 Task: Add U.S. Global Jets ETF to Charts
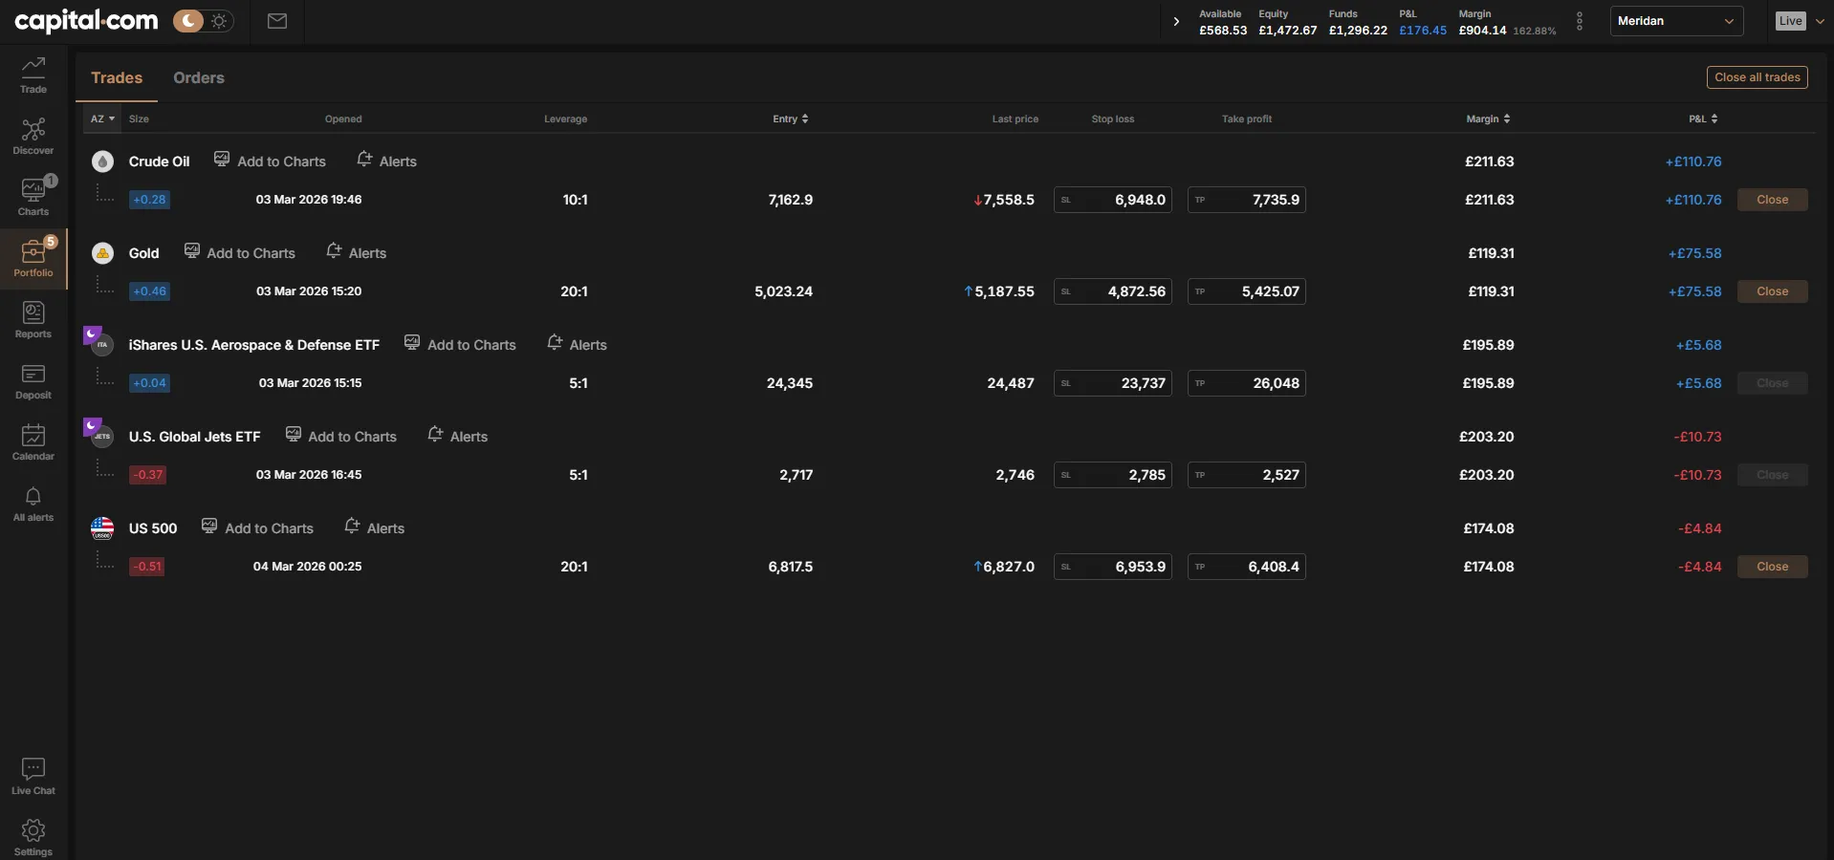[340, 436]
